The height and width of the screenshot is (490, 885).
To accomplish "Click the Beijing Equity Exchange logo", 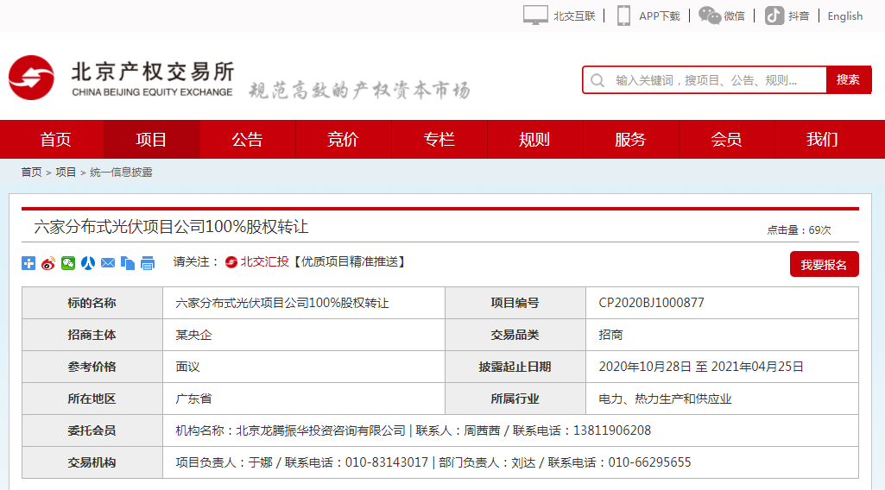I will (x=121, y=79).
